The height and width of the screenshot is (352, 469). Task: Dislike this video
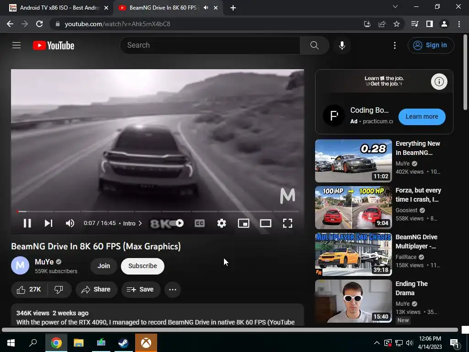point(59,290)
